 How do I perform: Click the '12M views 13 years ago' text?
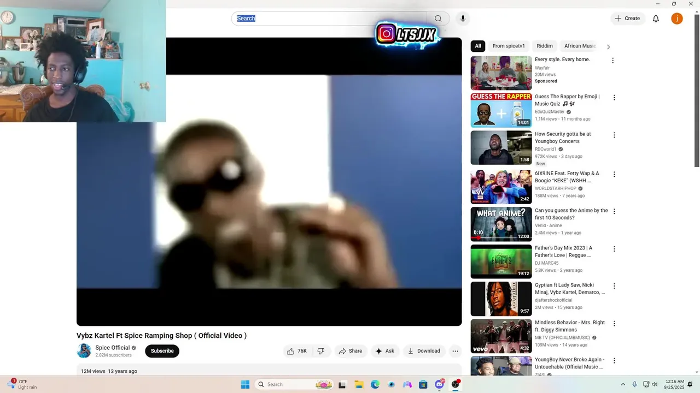(109, 371)
